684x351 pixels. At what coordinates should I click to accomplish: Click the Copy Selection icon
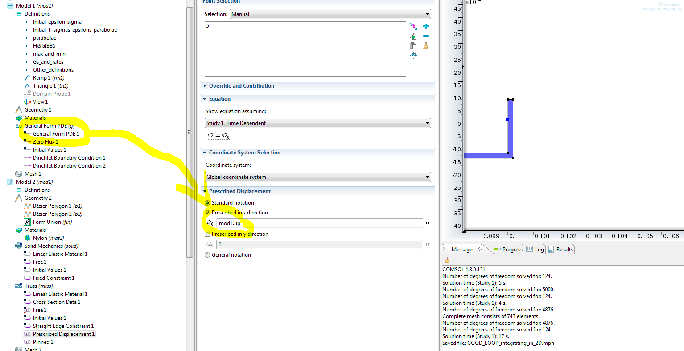413,36
